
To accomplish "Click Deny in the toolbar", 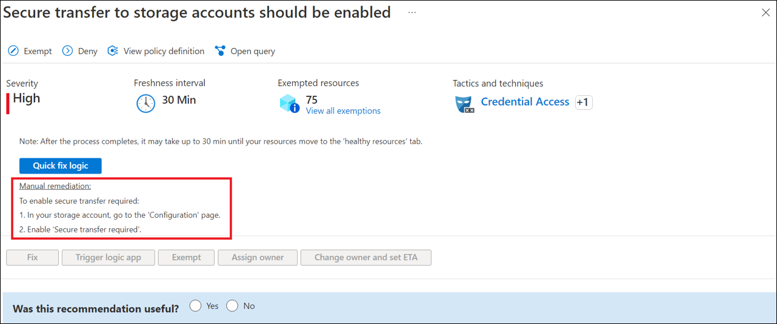I will [x=87, y=51].
